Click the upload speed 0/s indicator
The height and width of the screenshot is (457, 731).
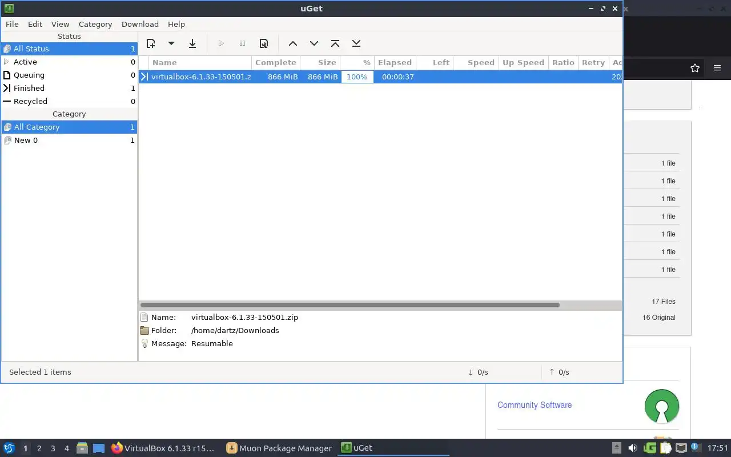click(559, 372)
